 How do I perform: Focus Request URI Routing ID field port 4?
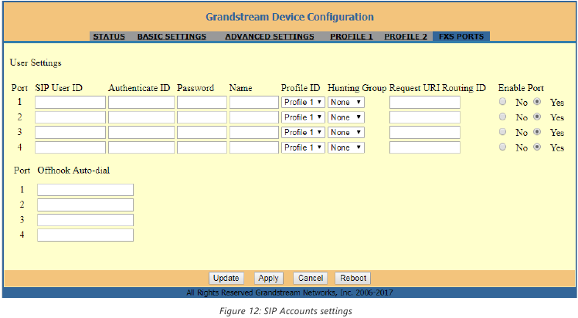coord(425,147)
